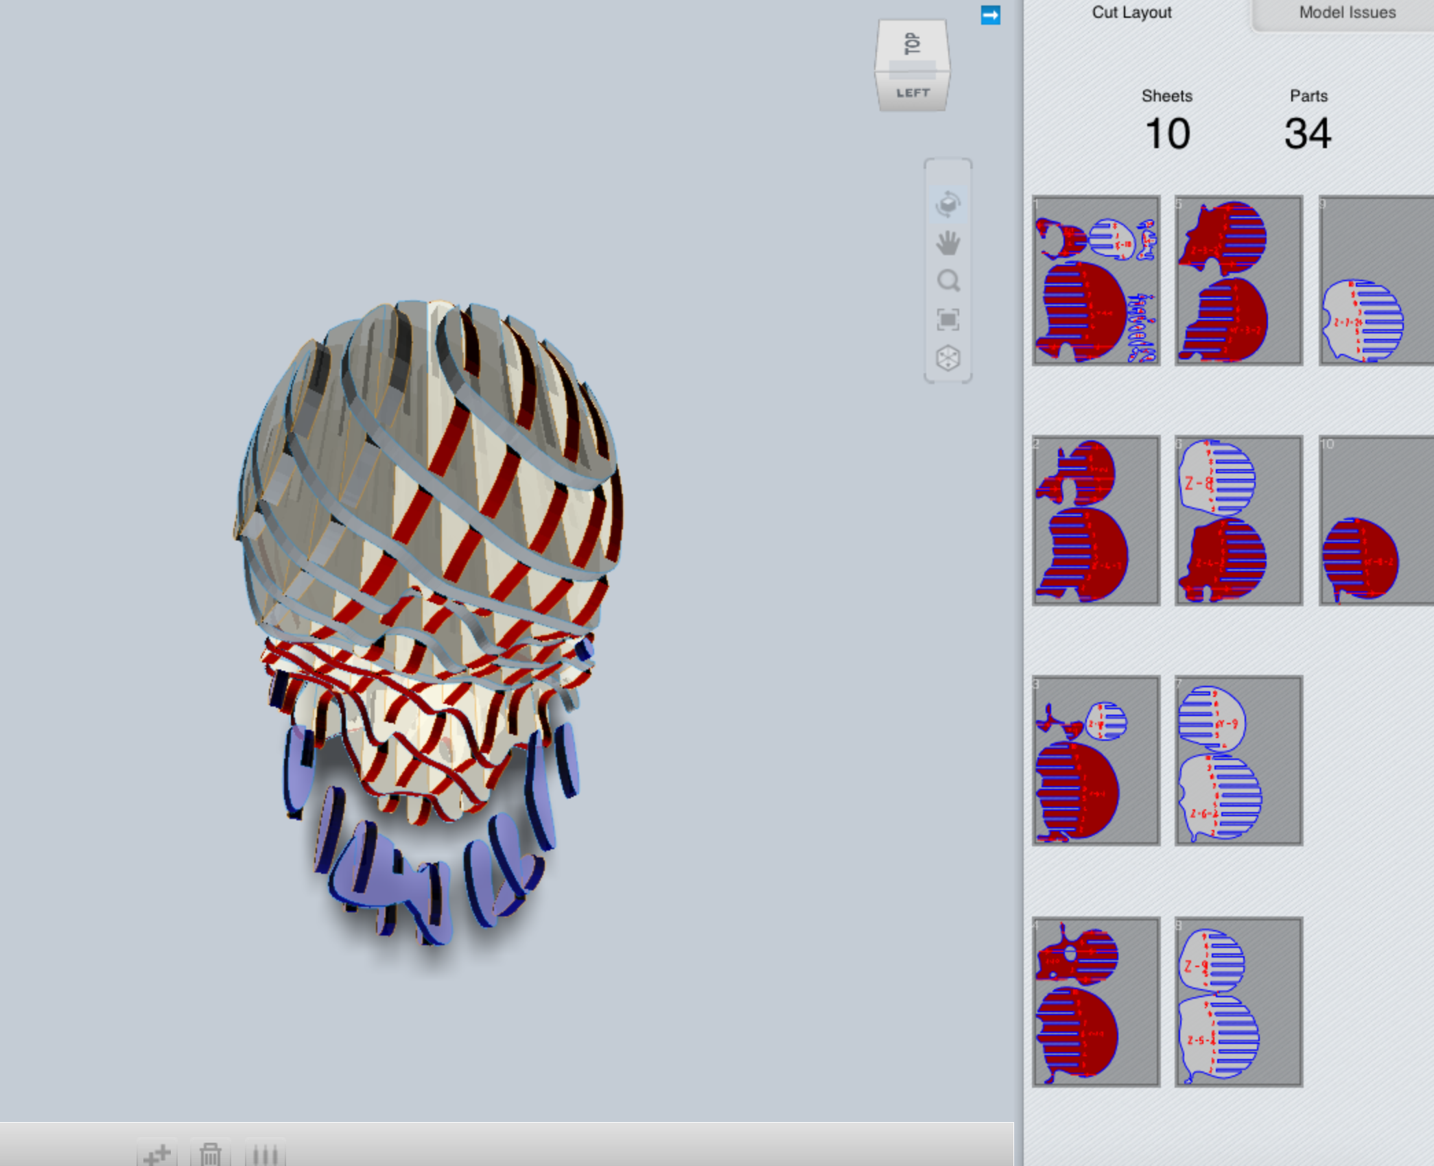Select the Zoom magnifier tool
Viewport: 1434px width, 1166px height.
tap(948, 281)
